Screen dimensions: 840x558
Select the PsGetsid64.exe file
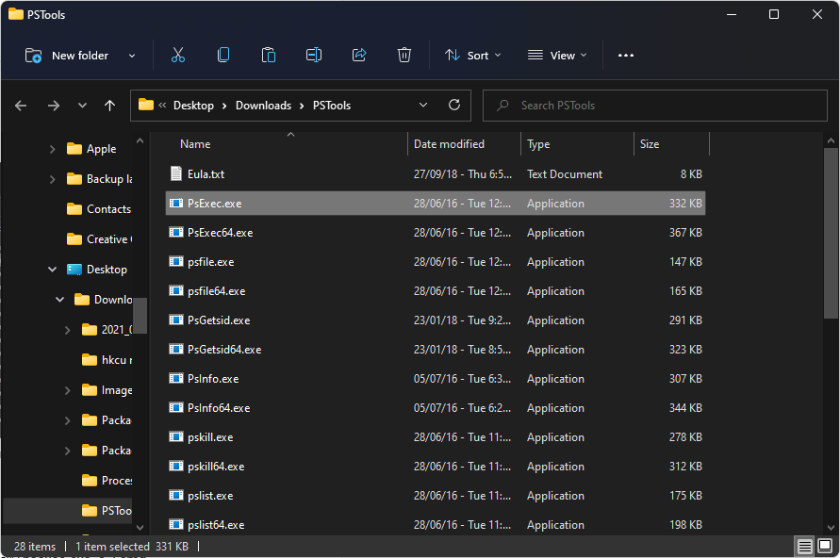(224, 350)
